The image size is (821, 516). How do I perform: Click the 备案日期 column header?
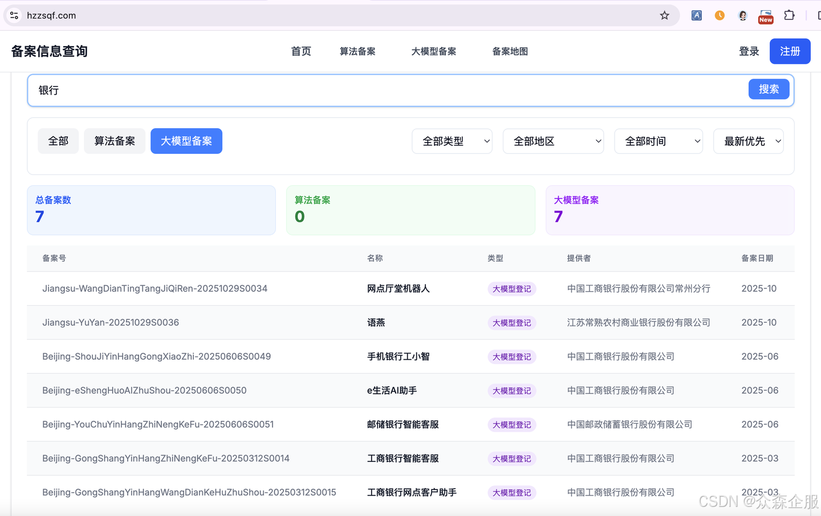pos(757,258)
